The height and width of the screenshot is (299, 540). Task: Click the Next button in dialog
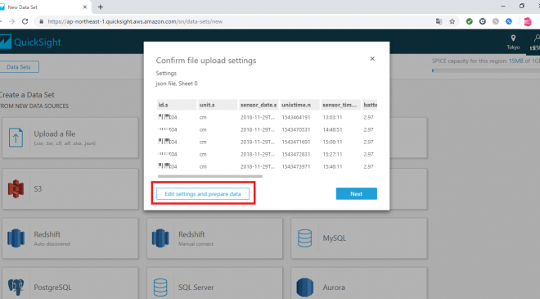[357, 194]
